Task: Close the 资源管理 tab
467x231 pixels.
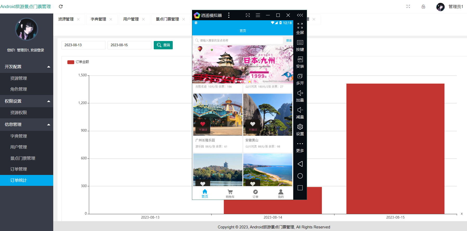Action: tap(78, 19)
